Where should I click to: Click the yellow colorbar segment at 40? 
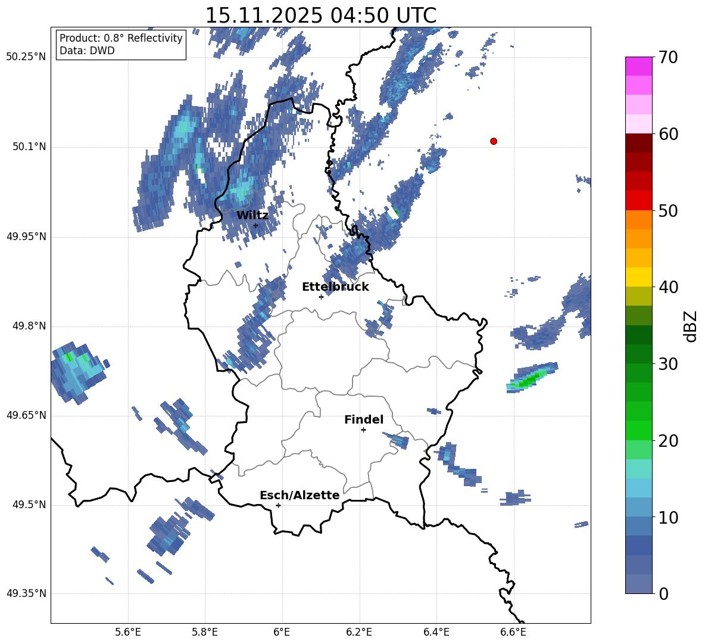pyautogui.click(x=638, y=276)
